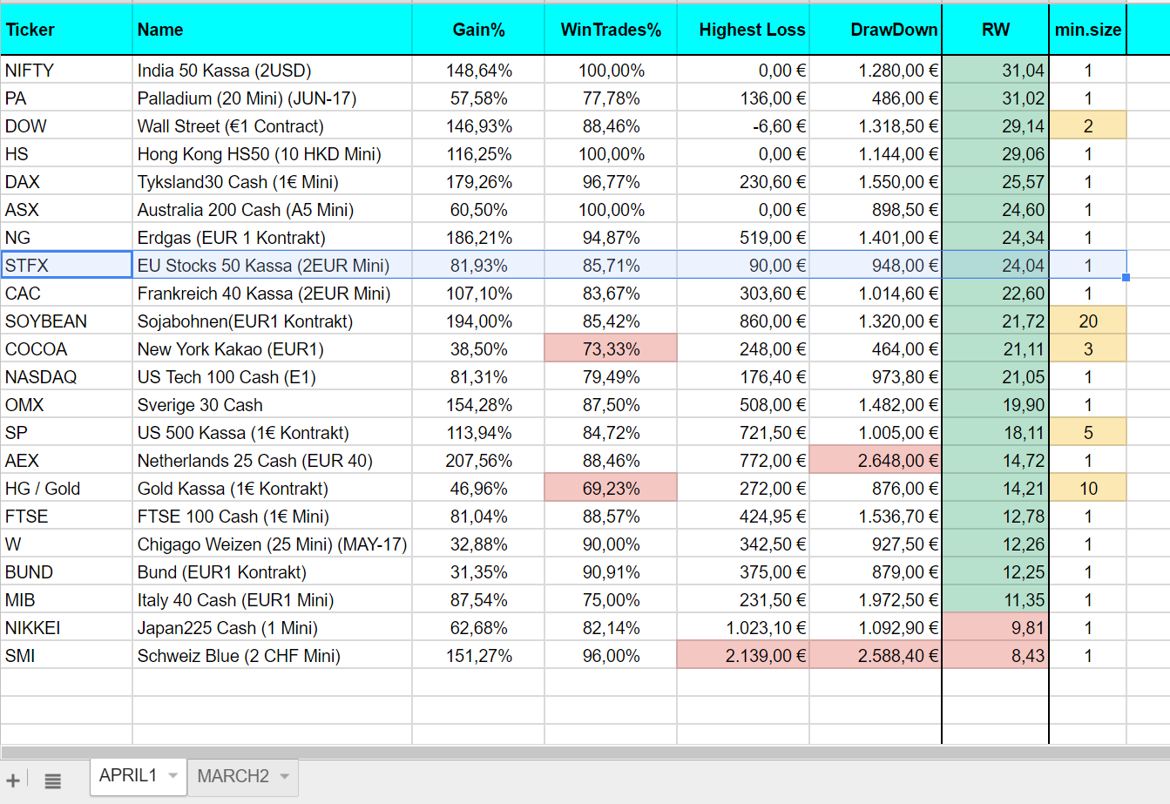Click the SOYBEAN ticker cell

[x=66, y=321]
